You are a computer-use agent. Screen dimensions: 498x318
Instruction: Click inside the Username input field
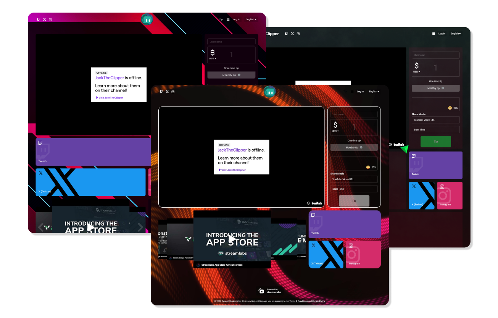click(x=354, y=114)
